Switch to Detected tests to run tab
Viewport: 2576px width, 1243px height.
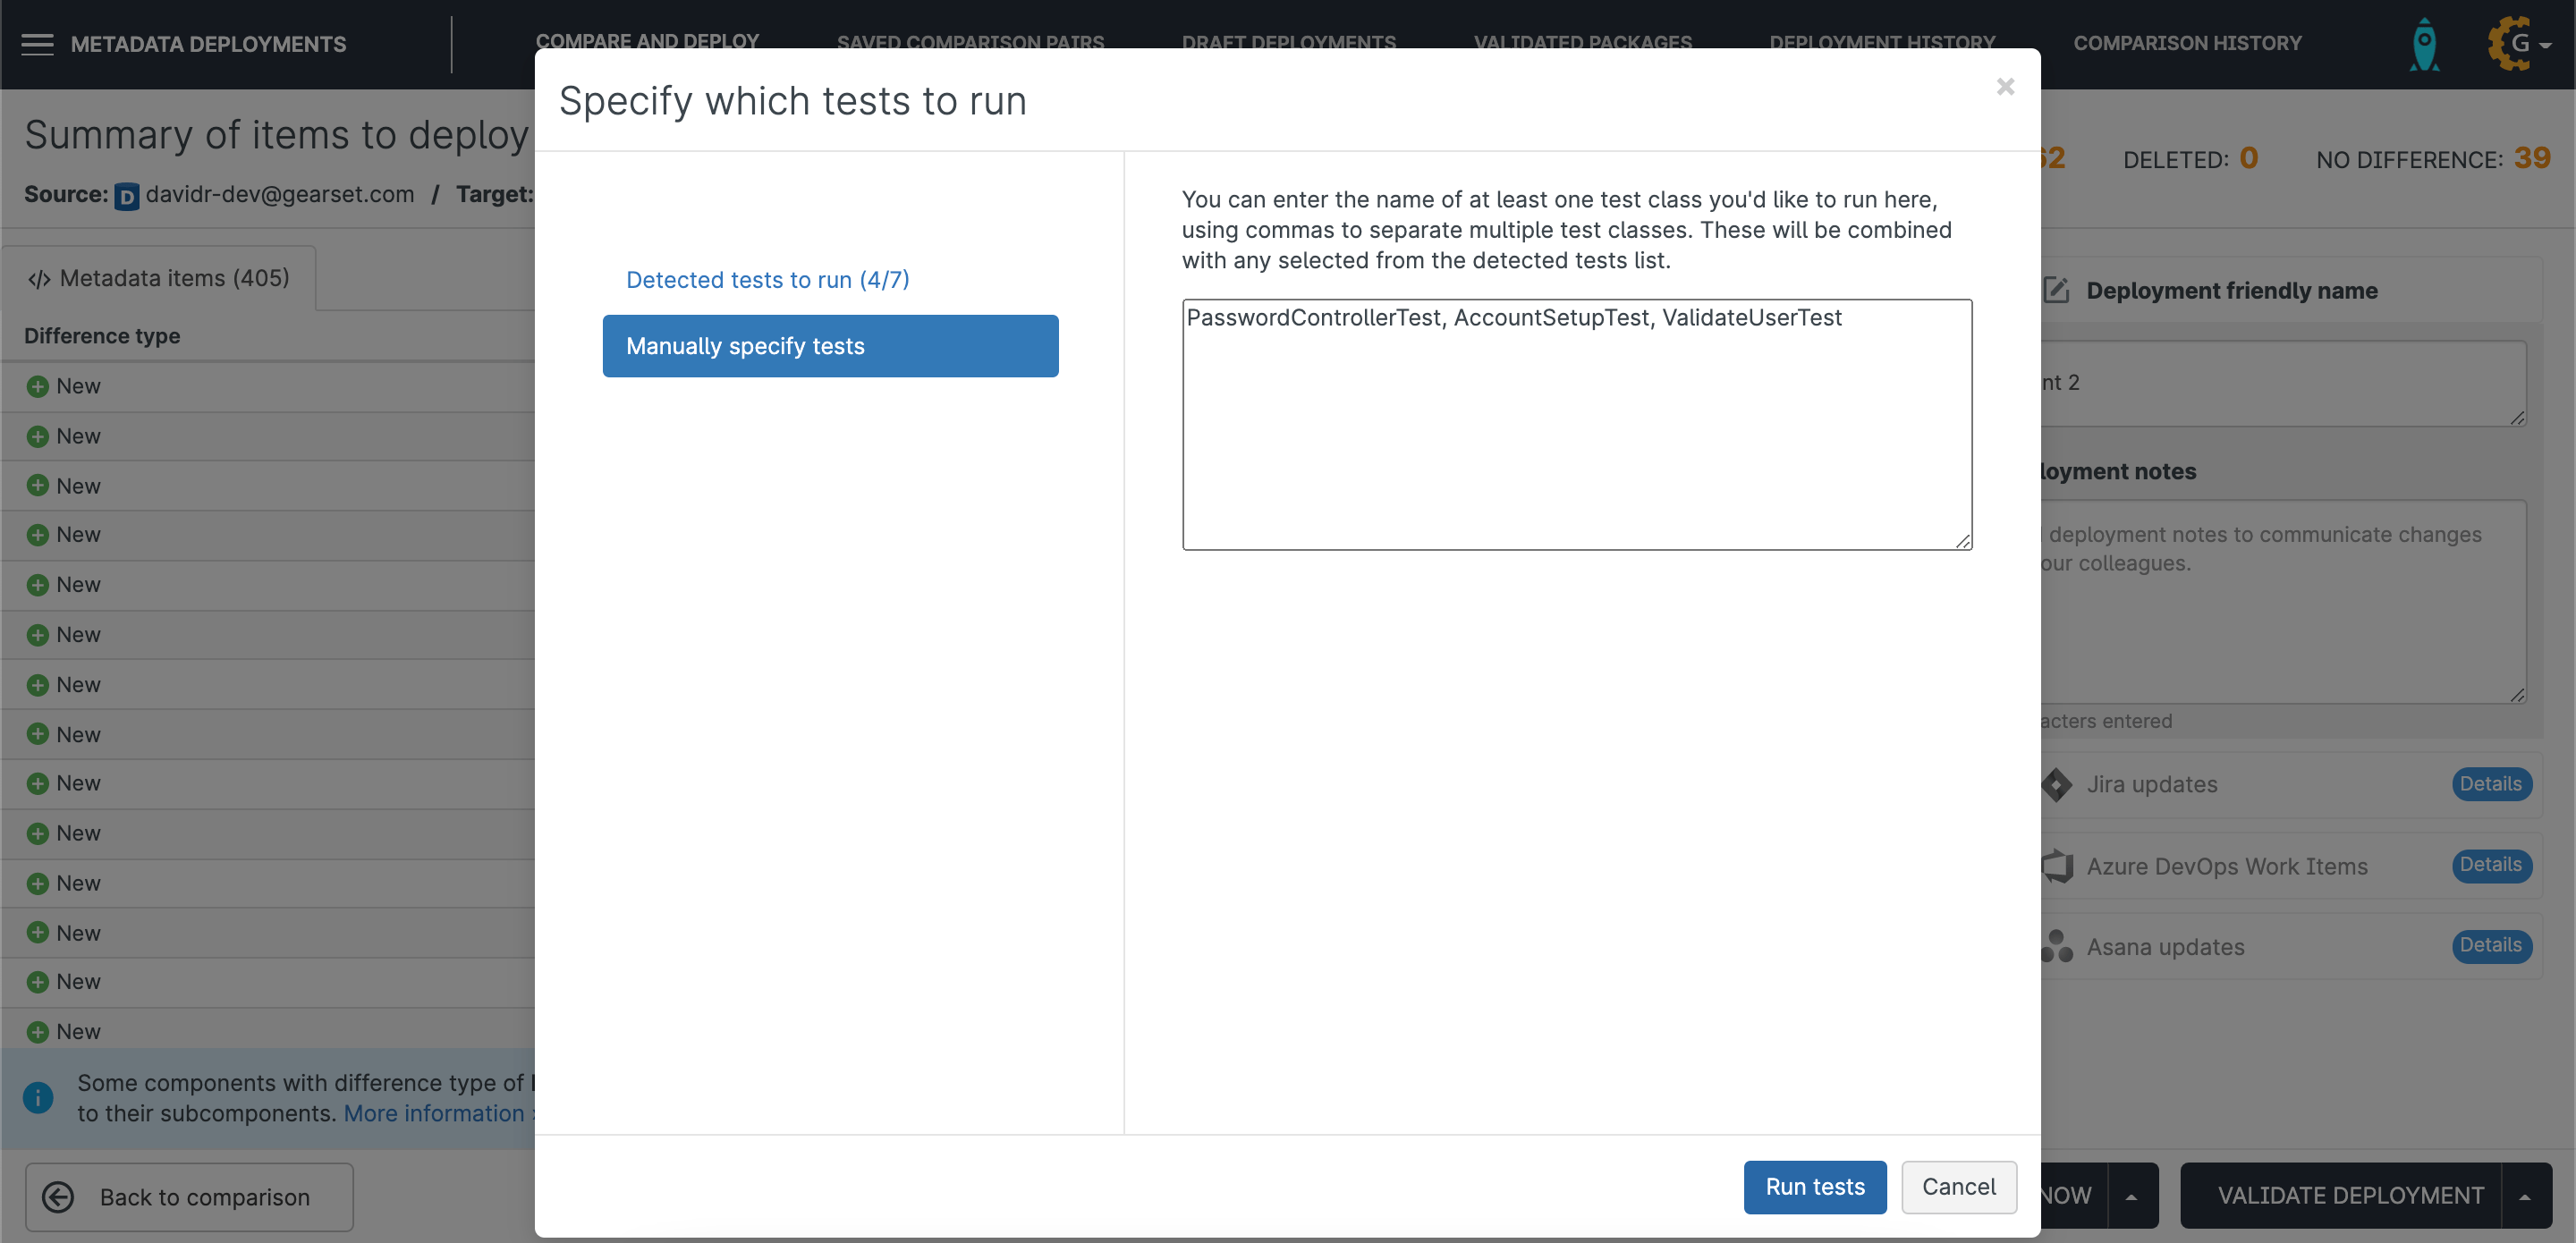coord(767,280)
